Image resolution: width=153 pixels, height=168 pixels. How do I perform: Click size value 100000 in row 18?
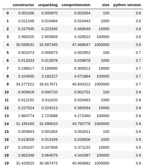click(x=103, y=155)
